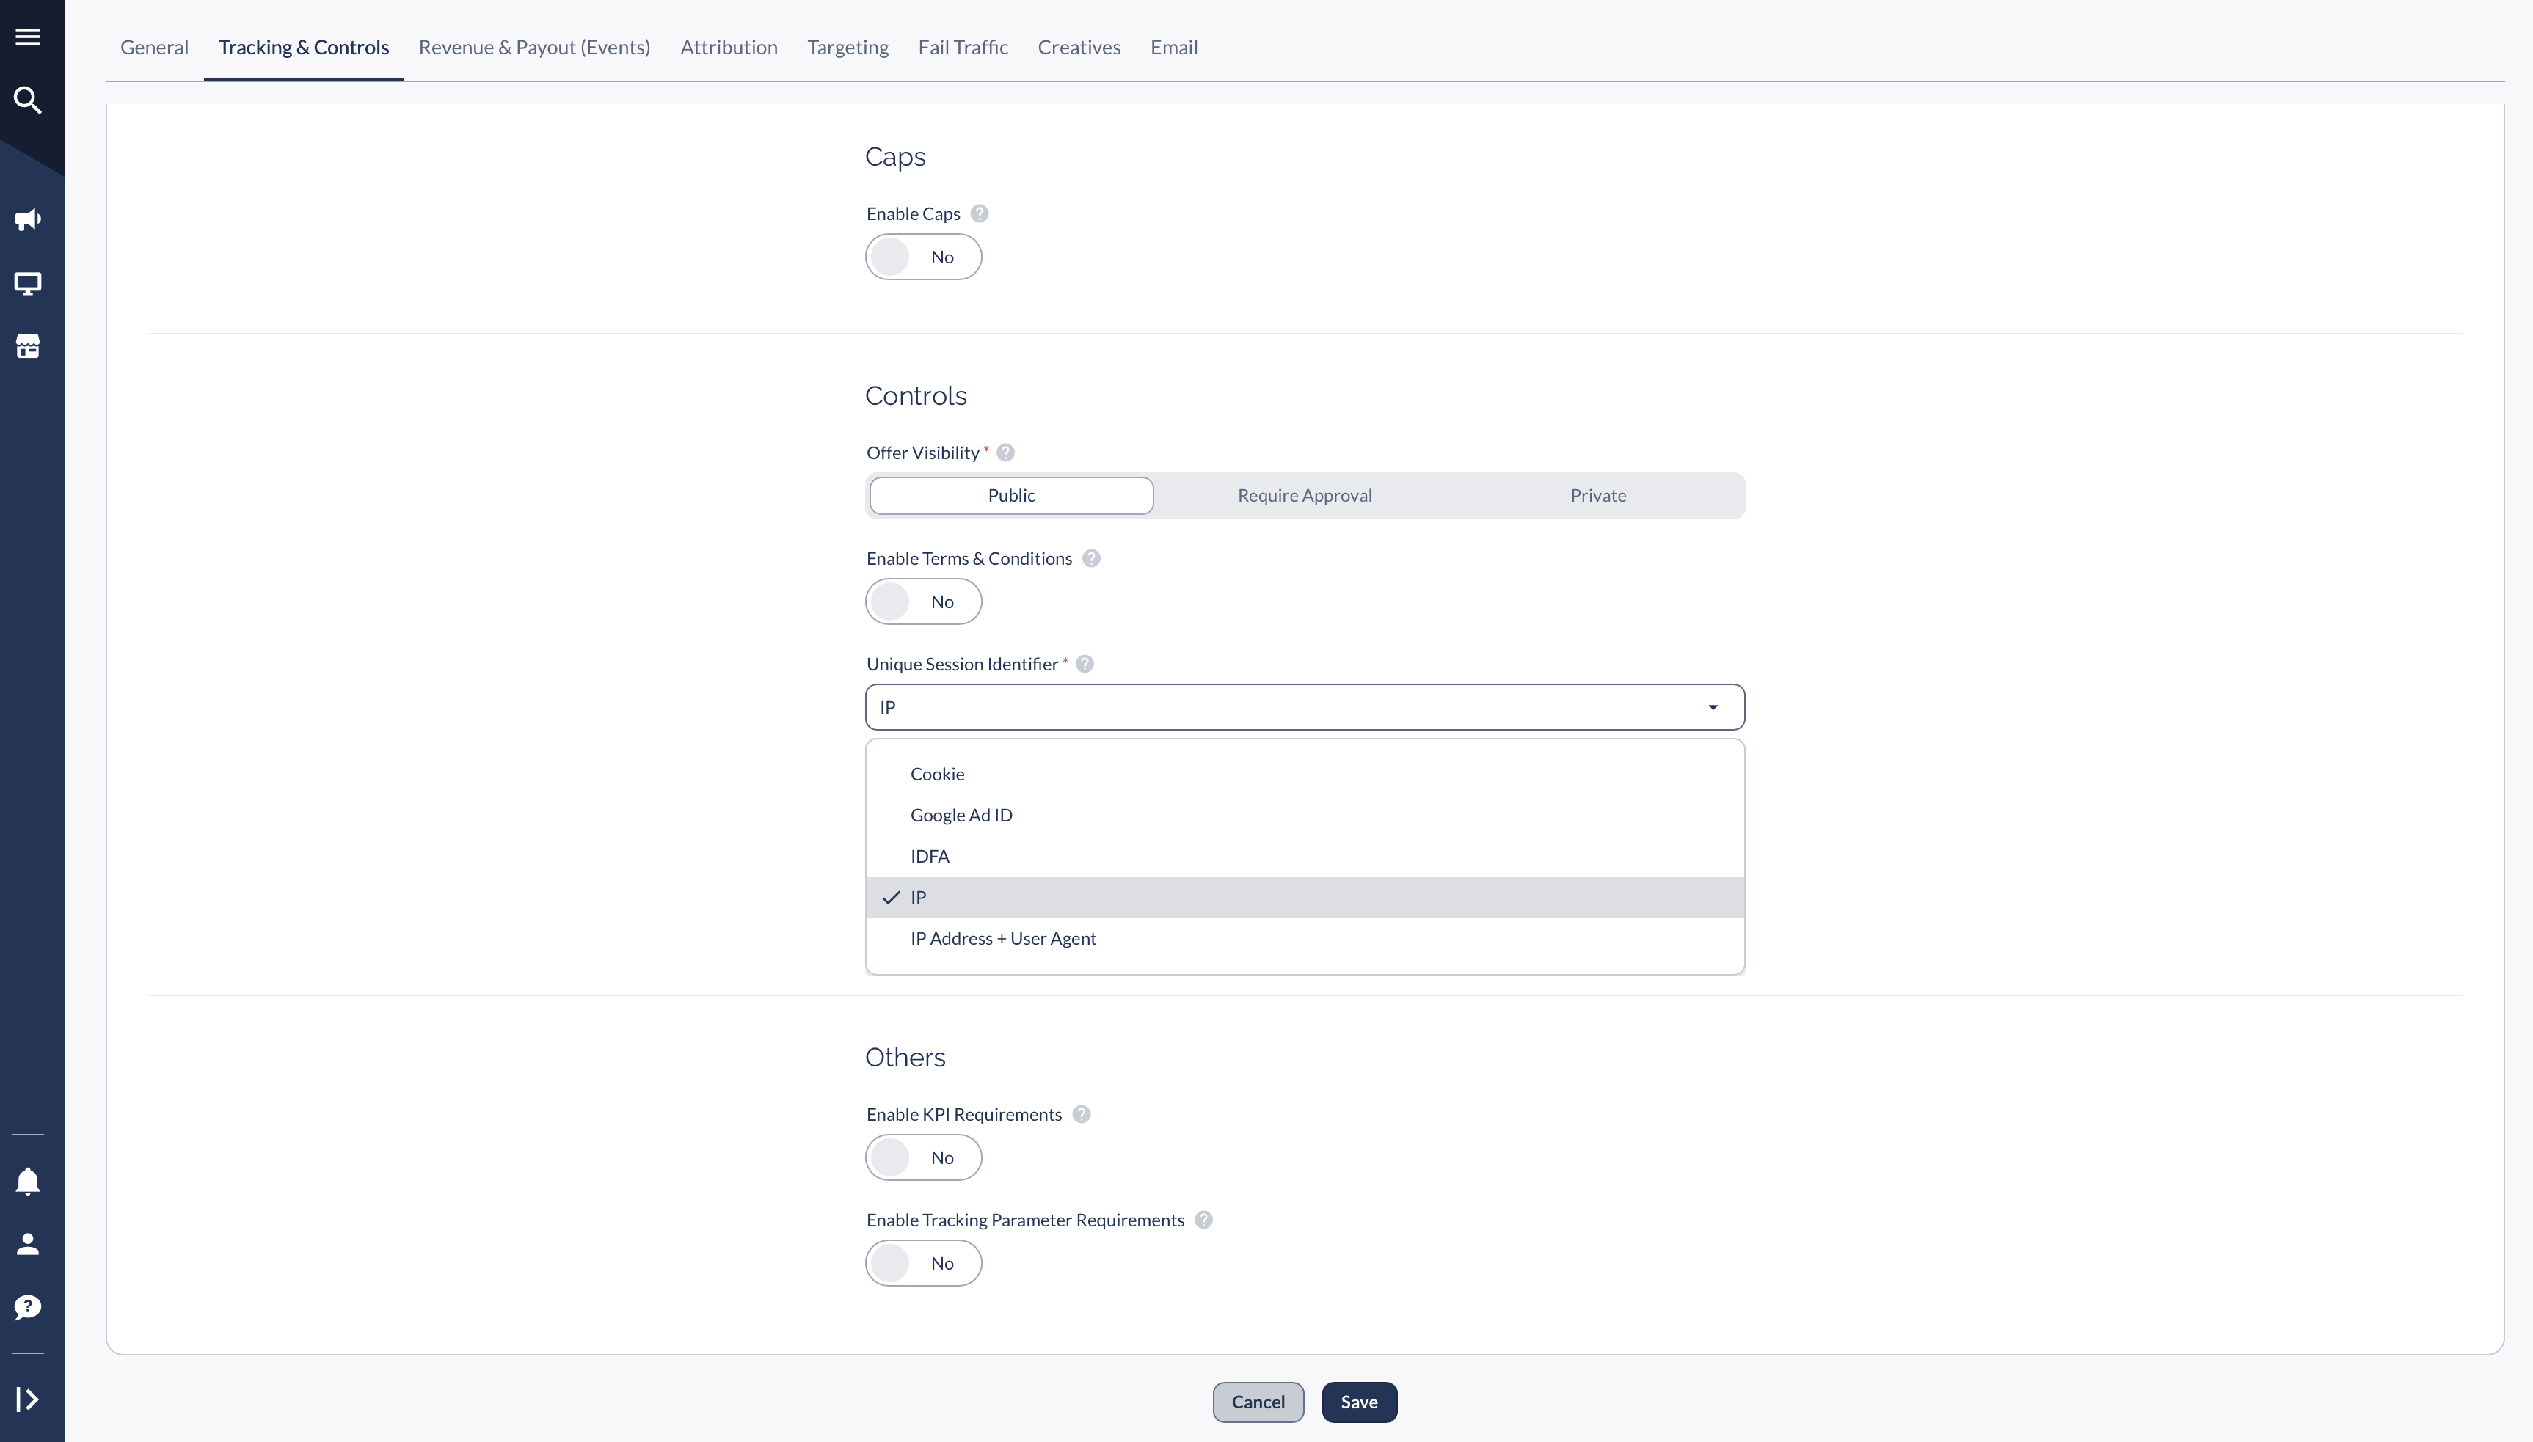Switch to the Targeting tab
The height and width of the screenshot is (1442, 2533).
click(848, 48)
